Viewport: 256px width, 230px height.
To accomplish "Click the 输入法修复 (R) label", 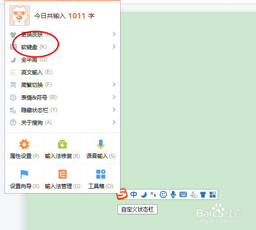I will (63, 156).
